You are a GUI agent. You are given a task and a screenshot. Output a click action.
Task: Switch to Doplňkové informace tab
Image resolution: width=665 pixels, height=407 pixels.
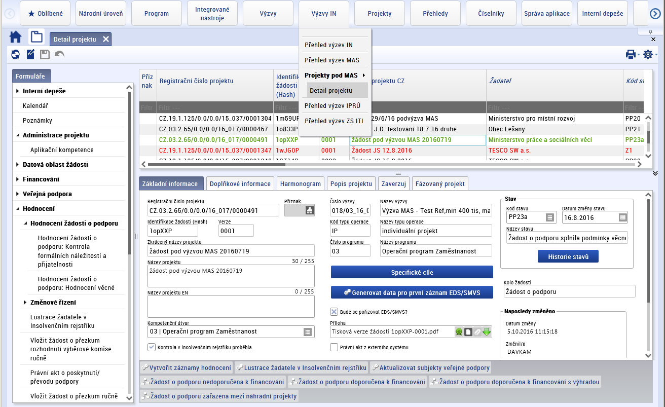tap(240, 184)
